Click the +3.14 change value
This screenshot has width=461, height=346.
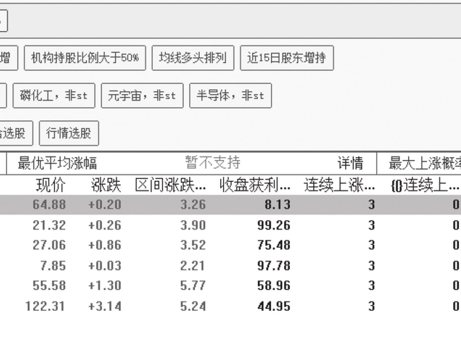(x=104, y=306)
